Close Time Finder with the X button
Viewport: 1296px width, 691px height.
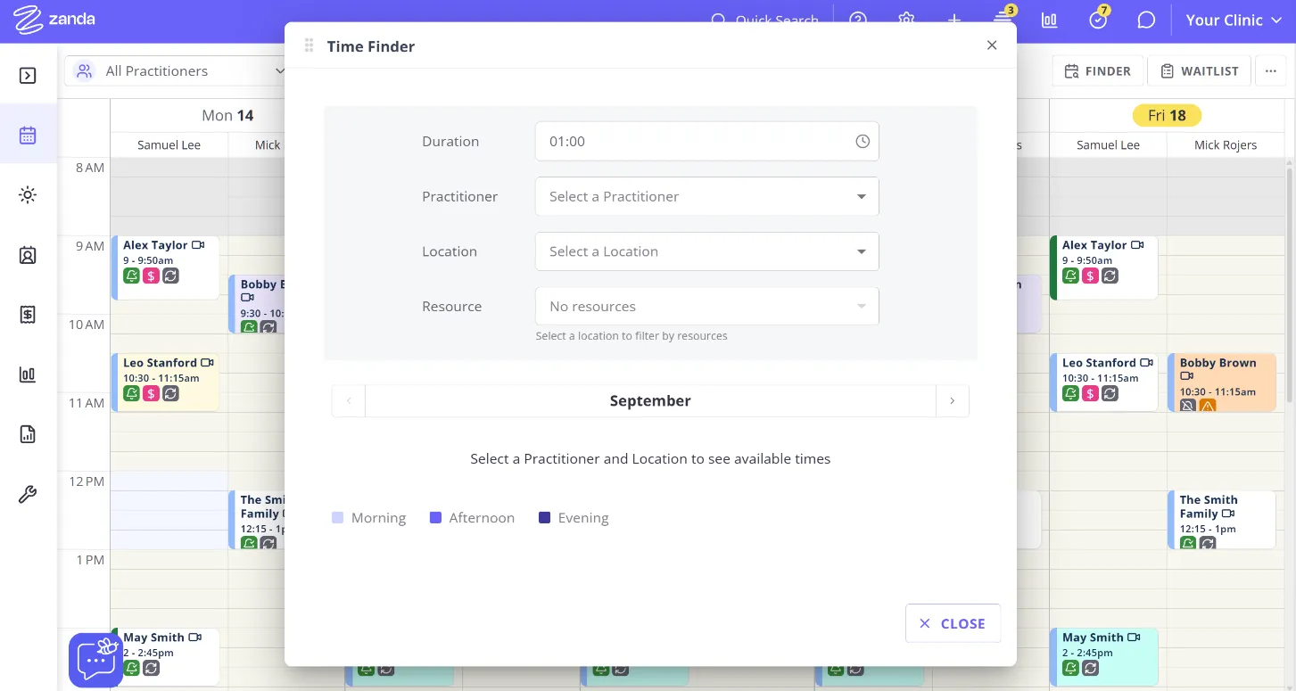(992, 45)
